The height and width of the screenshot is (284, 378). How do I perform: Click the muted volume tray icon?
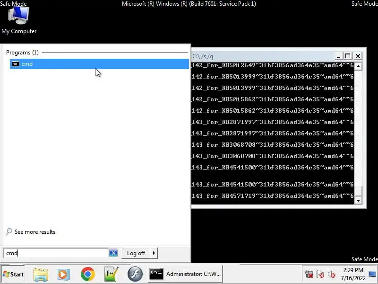coord(332,275)
